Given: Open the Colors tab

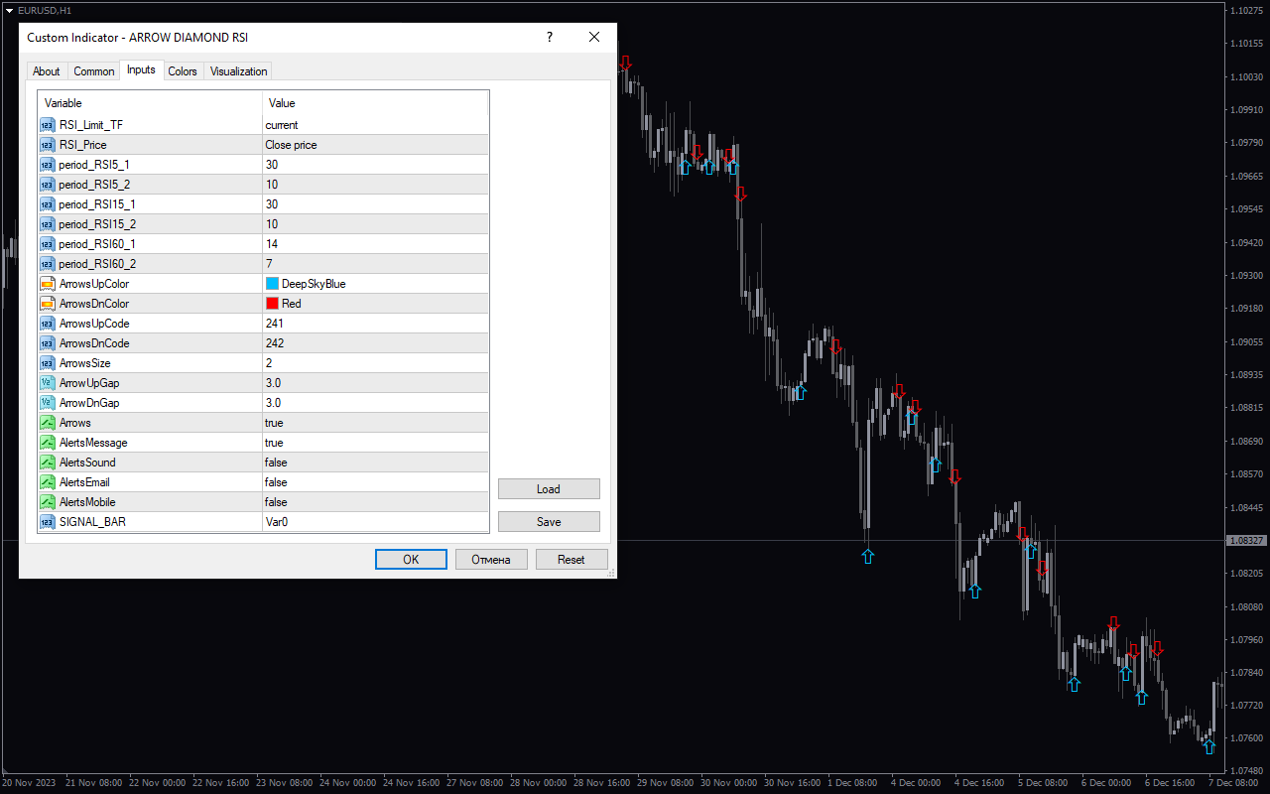Looking at the screenshot, I should click(x=183, y=71).
